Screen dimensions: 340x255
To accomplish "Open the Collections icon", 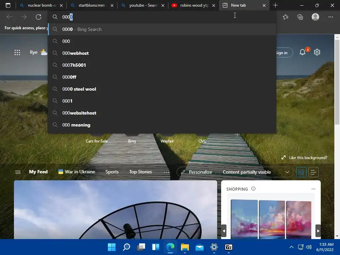I will (300, 17).
